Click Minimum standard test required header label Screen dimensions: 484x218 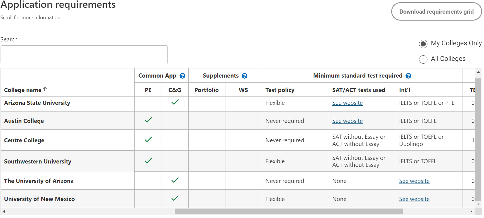click(x=358, y=76)
